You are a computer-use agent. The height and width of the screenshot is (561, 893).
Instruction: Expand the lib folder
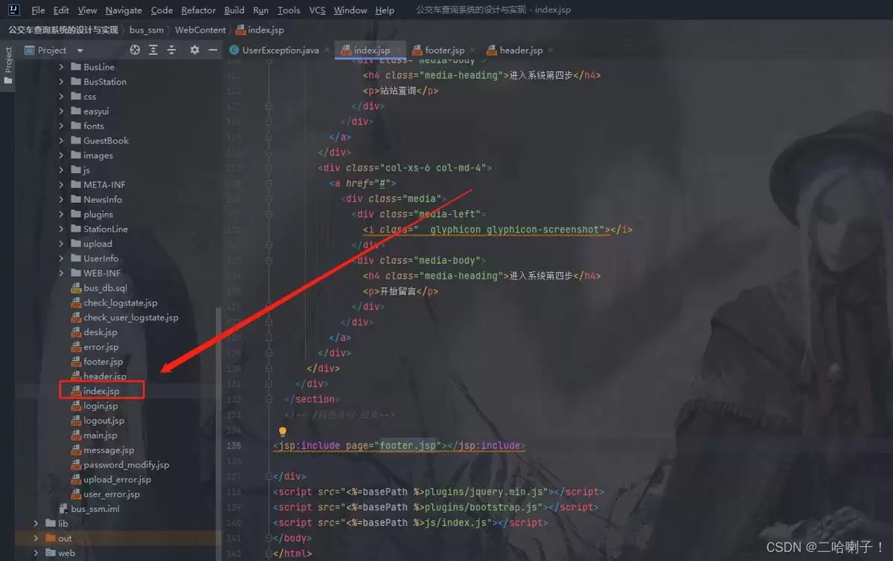pos(36,523)
